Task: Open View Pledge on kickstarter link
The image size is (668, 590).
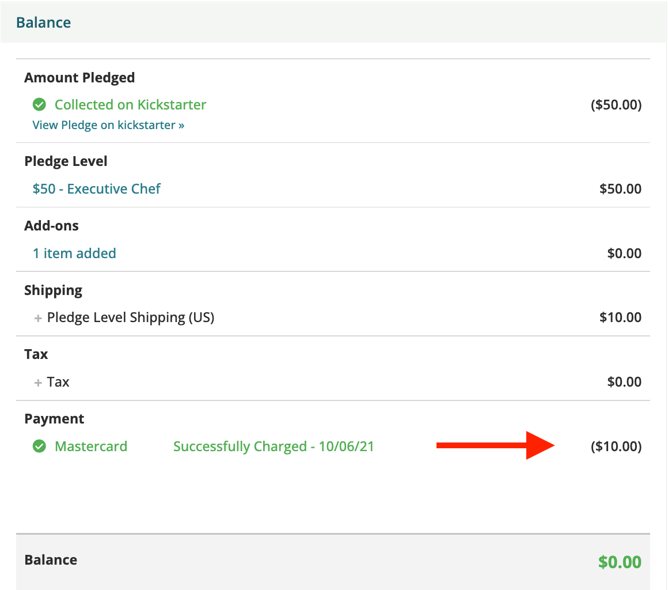Action: 108,125
